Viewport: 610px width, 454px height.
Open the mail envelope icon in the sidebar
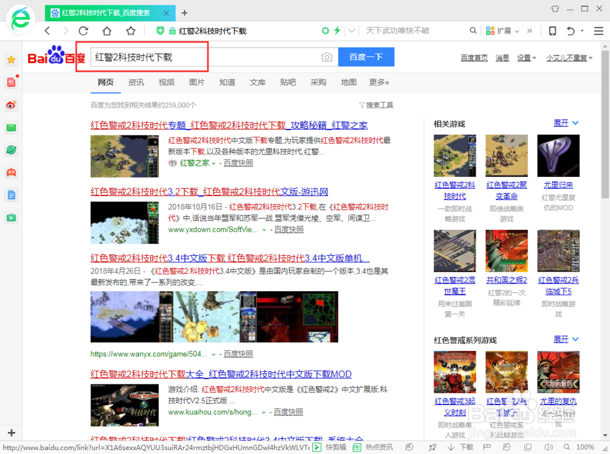pos(11,127)
